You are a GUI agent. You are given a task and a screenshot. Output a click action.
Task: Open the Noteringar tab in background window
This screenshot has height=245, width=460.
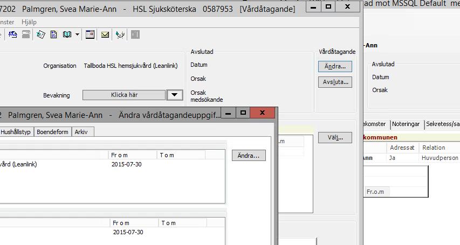406,124
